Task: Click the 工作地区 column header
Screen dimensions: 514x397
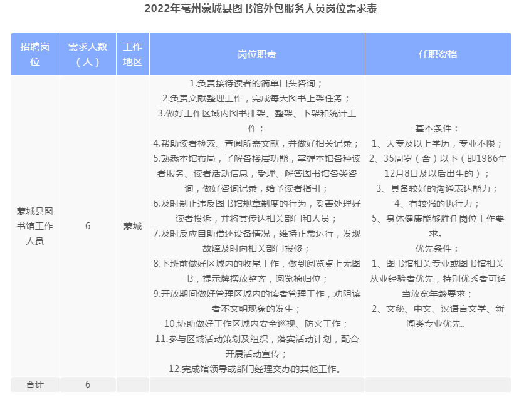Action: pyautogui.click(x=133, y=54)
